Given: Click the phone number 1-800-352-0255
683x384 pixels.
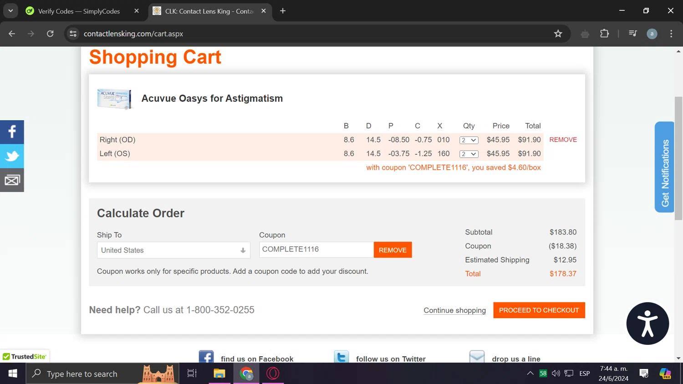Looking at the screenshot, I should 220,310.
